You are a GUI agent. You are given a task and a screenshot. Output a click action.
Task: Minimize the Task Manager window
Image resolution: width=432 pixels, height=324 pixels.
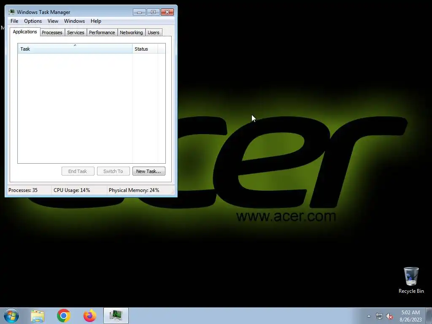click(139, 12)
